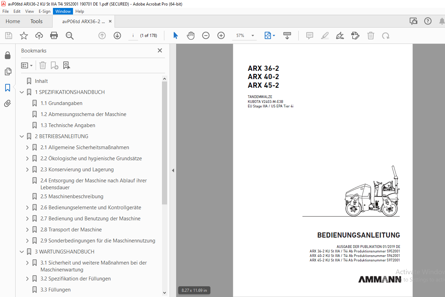Open the Help question mark icon
445x297 pixels.
point(428,21)
